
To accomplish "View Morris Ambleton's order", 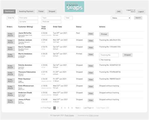I will (x=91, y=55).
